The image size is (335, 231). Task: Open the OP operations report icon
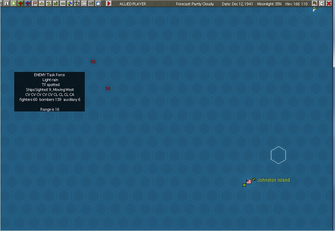tap(84, 3)
